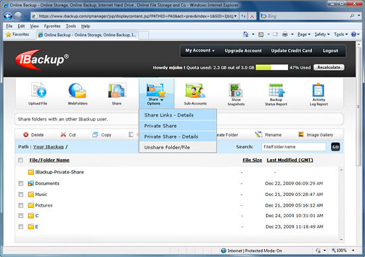
Task: Select Unshare Folder/File entry
Action: (x=178, y=147)
